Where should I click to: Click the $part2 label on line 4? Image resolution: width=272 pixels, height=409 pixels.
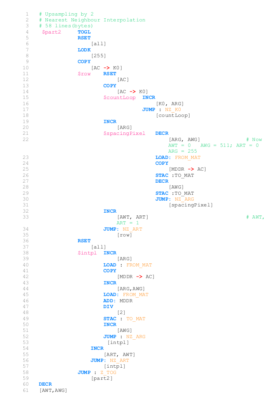pyautogui.click(x=51, y=32)
